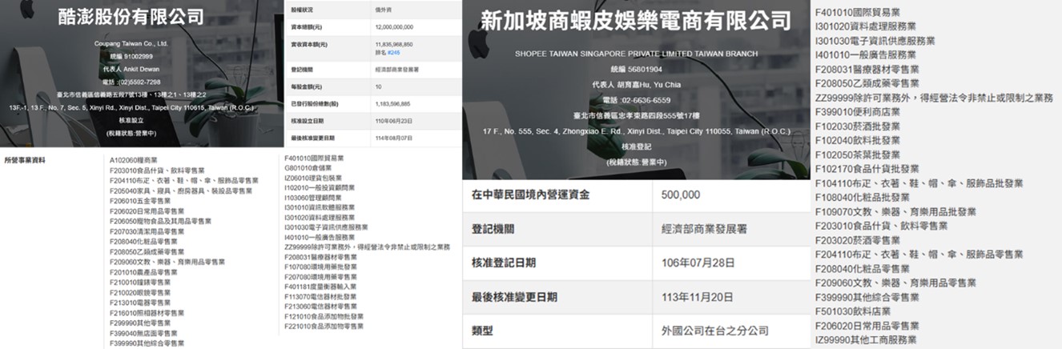Click the 在中華民國境內營運資金 row label
This screenshot has height=349, width=1062.
point(530,195)
